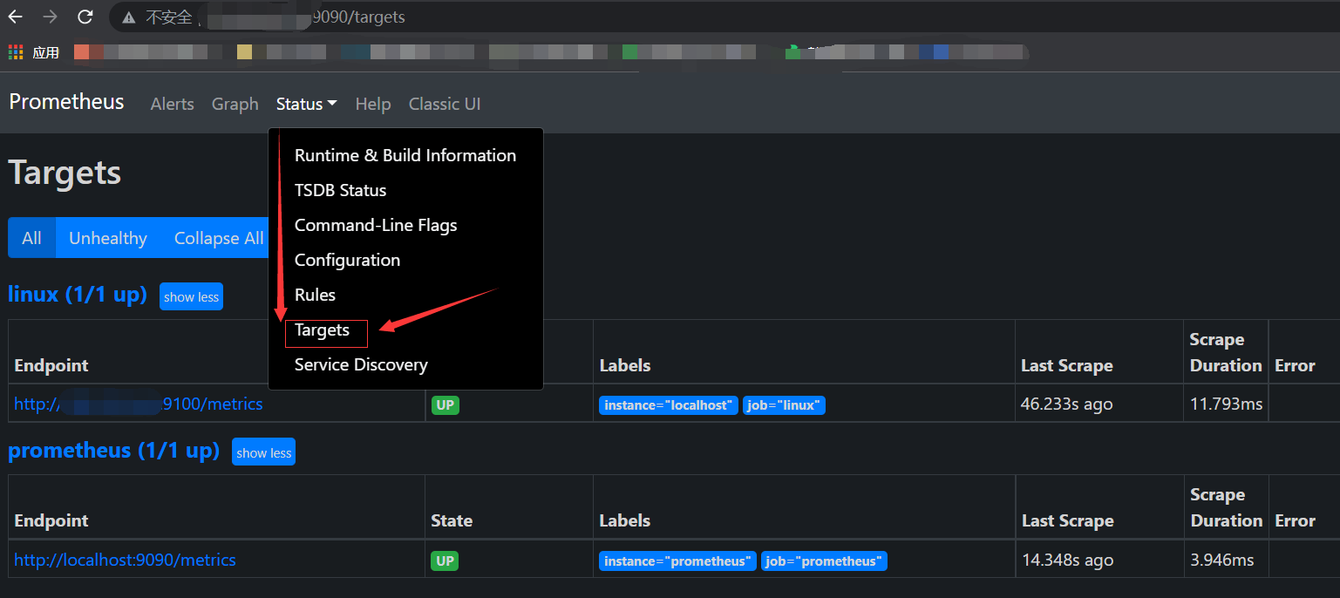Select Targets in Status menu
The width and height of the screenshot is (1340, 598).
coord(322,330)
